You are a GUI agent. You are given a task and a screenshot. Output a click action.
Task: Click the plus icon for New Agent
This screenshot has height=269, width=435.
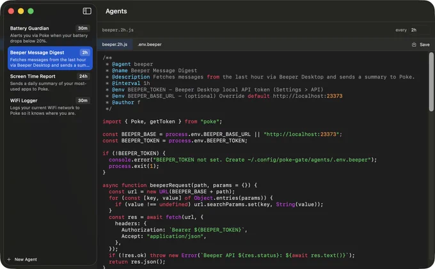tap(9, 259)
